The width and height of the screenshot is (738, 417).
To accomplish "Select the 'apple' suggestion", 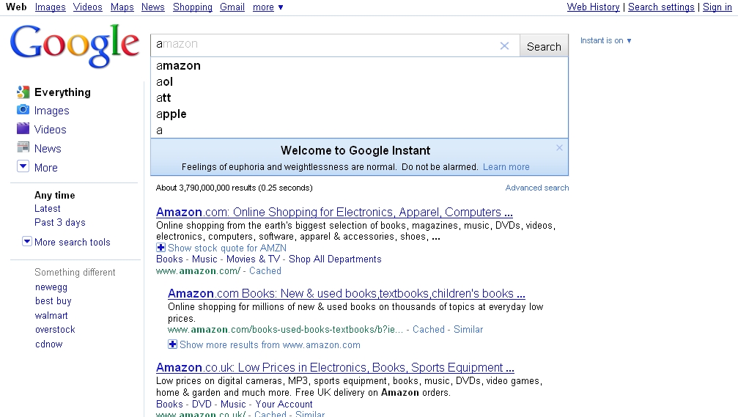I will coord(359,114).
